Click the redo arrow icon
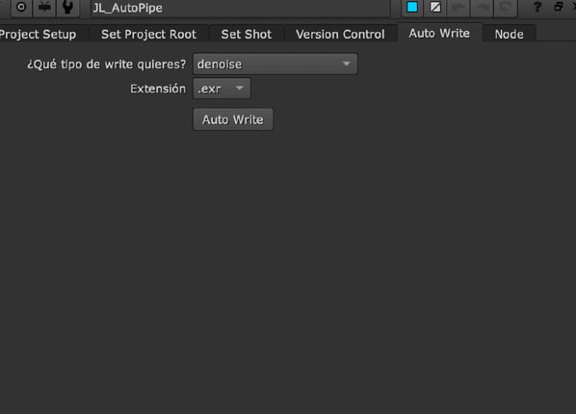This screenshot has width=576, height=414. 482,7
